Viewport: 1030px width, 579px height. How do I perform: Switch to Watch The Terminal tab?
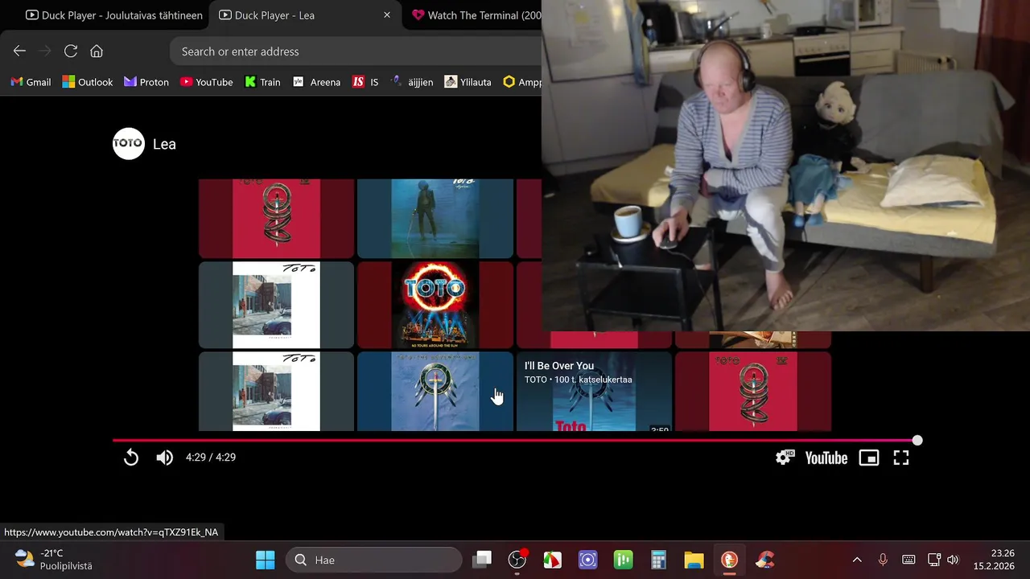[475, 15]
